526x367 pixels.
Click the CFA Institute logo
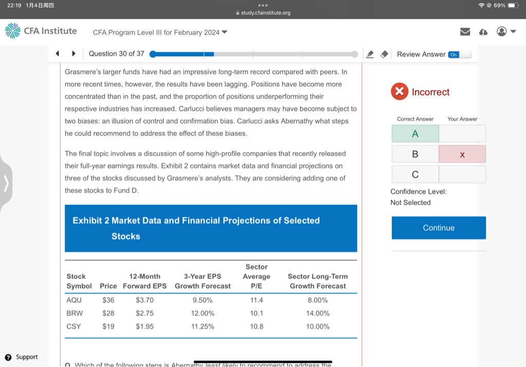(41, 31)
